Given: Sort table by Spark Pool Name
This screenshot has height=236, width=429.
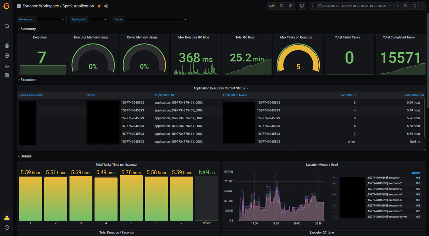Looking at the screenshot, I should pos(30,95).
